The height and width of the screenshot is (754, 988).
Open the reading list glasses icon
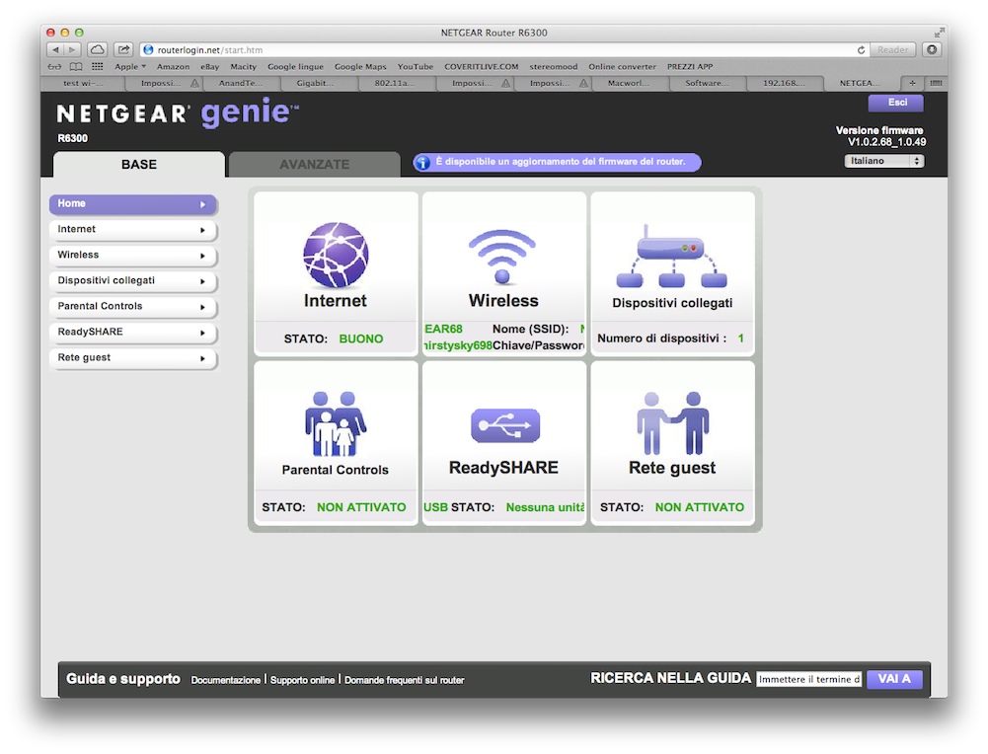click(x=55, y=67)
